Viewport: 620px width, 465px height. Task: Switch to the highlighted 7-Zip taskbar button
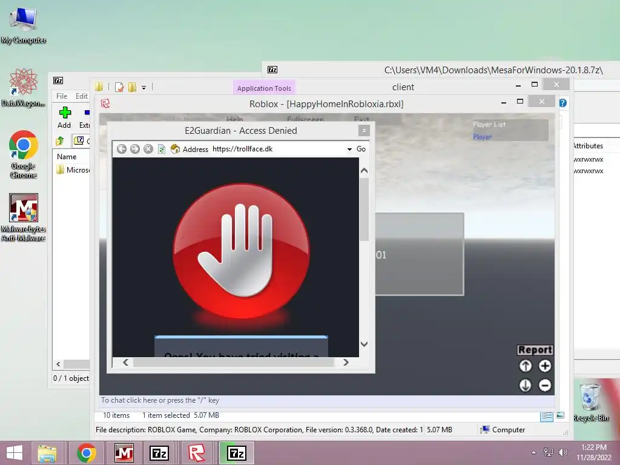pyautogui.click(x=236, y=453)
